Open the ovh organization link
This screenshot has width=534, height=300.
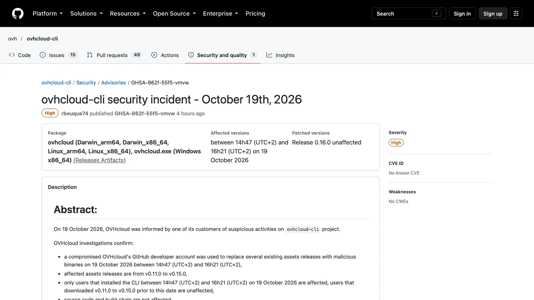pos(13,39)
